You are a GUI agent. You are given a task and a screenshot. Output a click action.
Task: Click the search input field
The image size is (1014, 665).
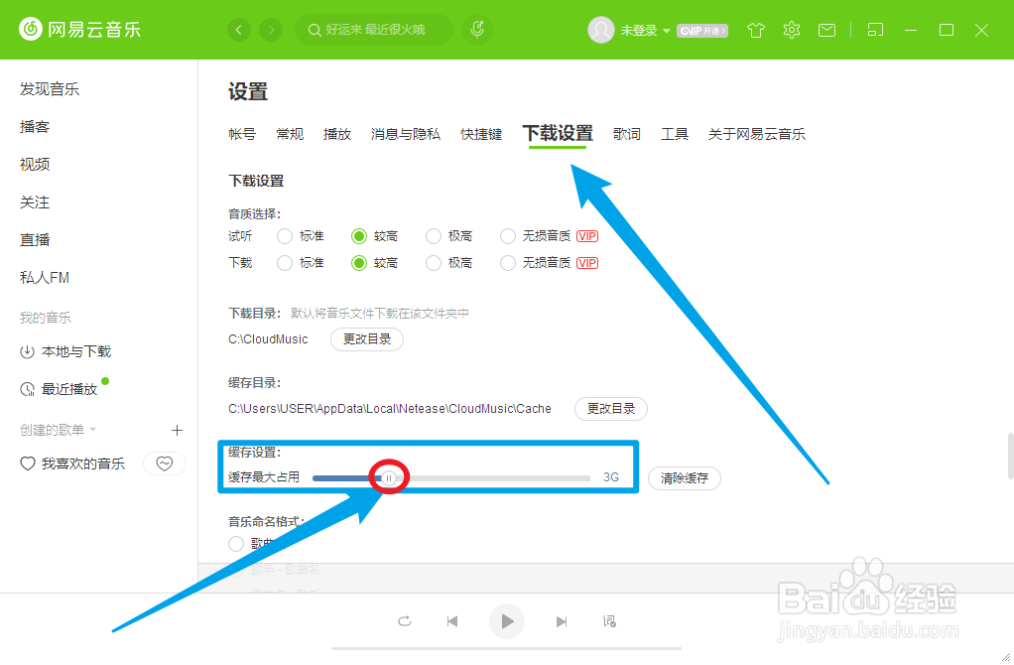[375, 30]
